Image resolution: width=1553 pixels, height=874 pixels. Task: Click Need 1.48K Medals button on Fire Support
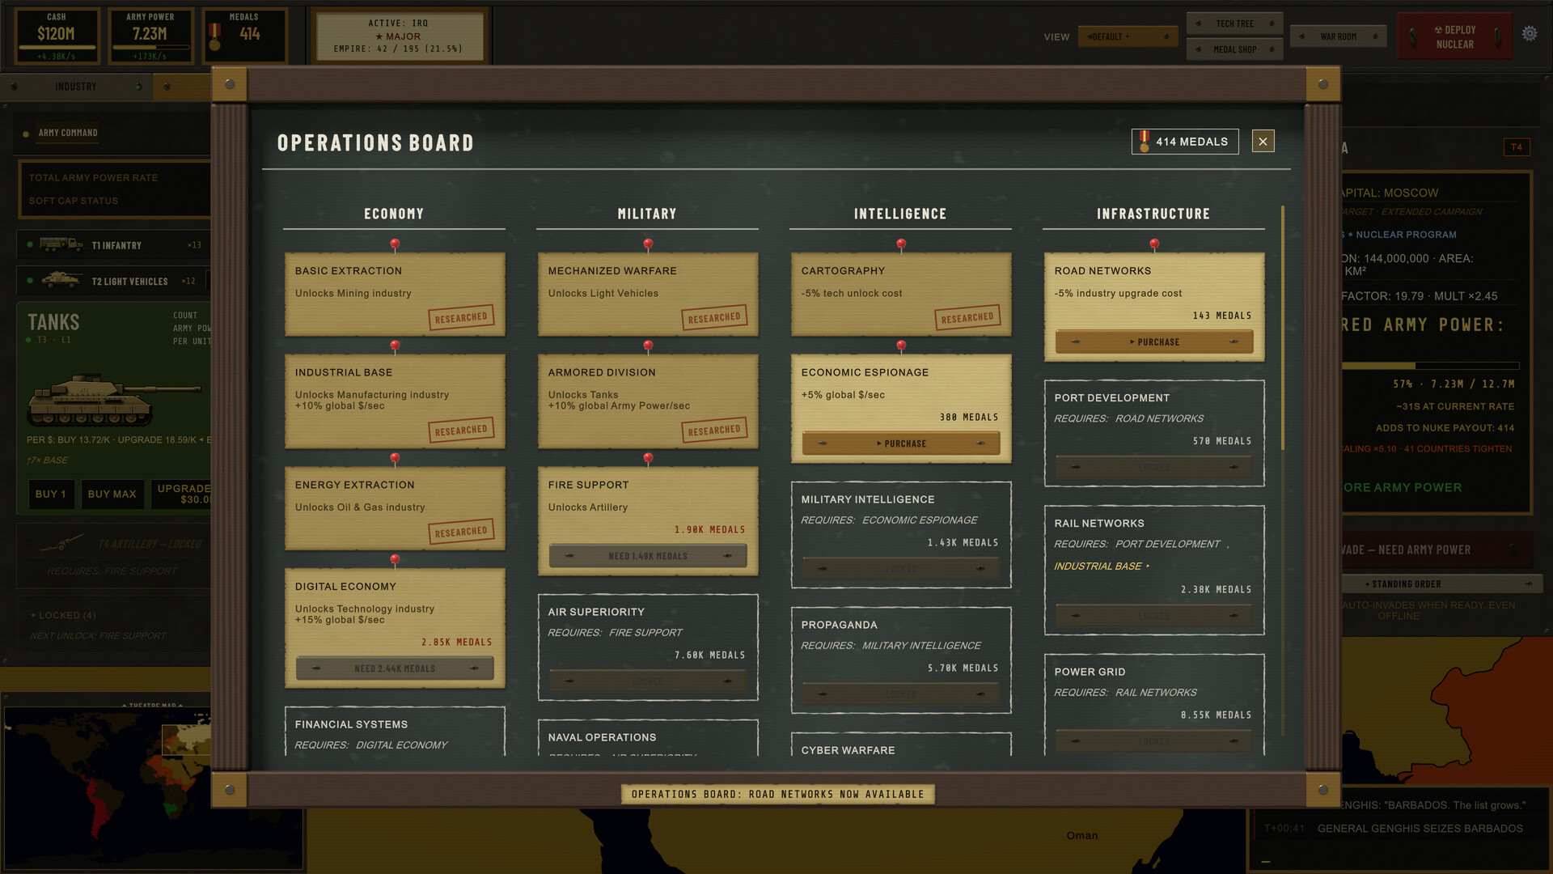[648, 556]
